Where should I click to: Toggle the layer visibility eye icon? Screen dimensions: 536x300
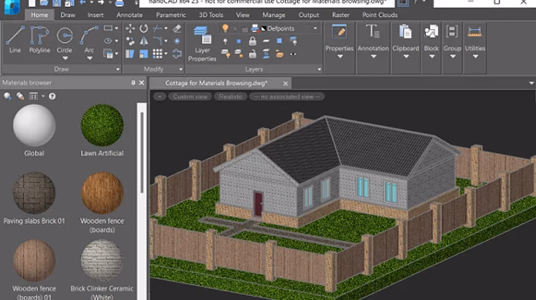(x=293, y=54)
